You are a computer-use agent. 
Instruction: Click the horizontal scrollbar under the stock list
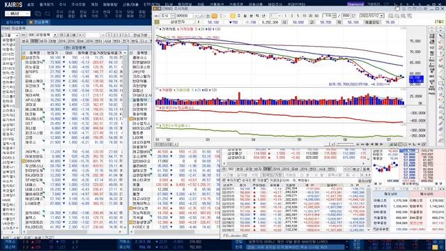(294, 163)
